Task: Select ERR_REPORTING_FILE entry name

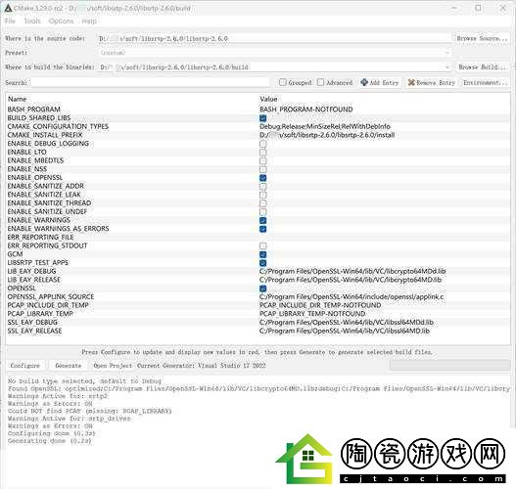Action: (40, 238)
